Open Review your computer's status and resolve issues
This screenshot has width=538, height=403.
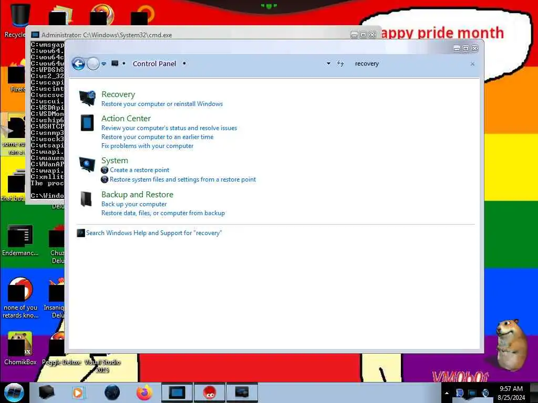coord(169,128)
